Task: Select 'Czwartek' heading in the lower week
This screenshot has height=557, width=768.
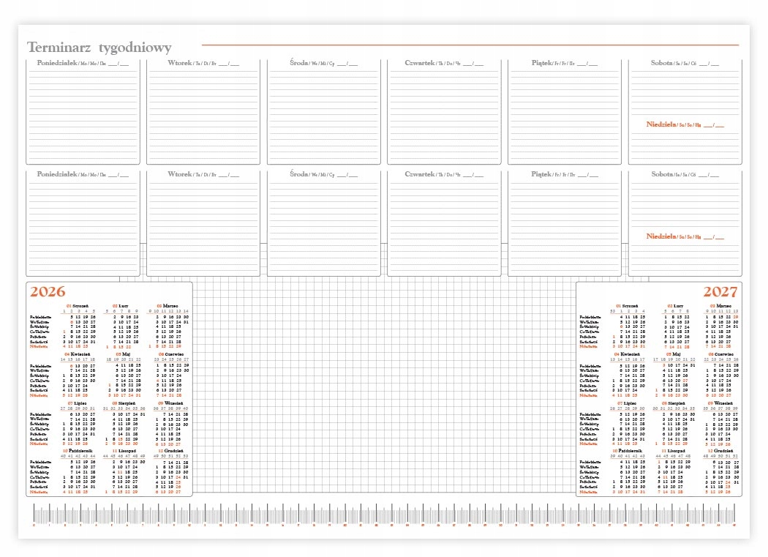Action: tap(420, 174)
